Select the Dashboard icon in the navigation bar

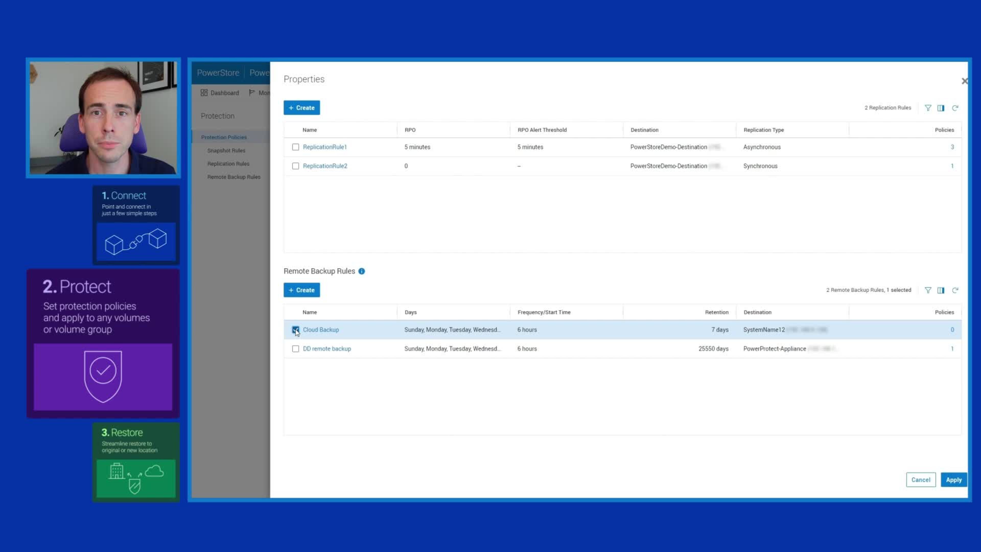(204, 92)
